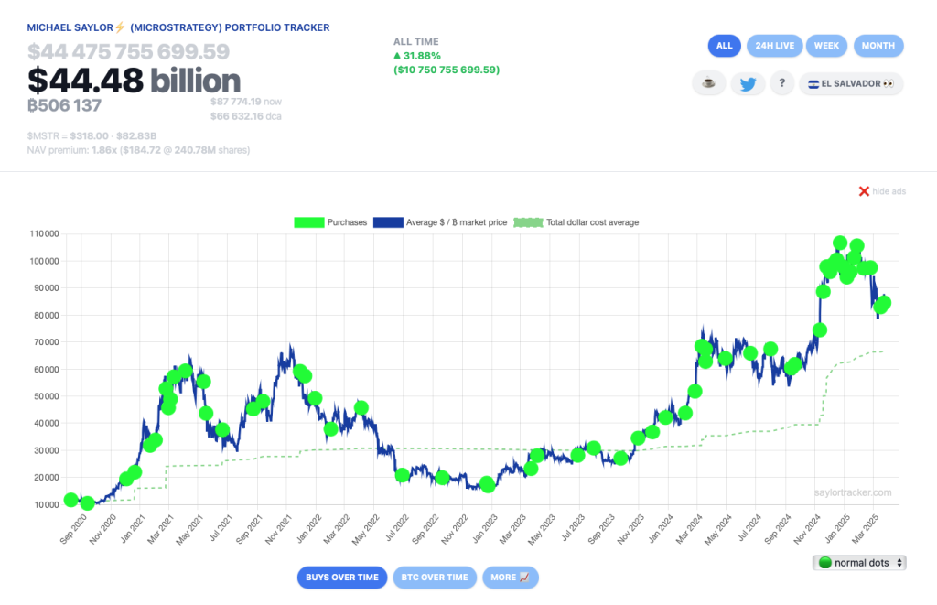Image resolution: width=937 pixels, height=605 pixels.
Task: Open the El Salvador tracker button
Action: pyautogui.click(x=851, y=83)
